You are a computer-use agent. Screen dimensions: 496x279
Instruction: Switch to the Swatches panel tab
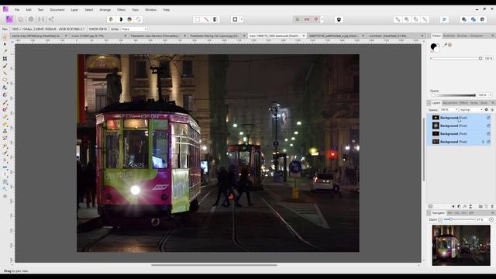[x=449, y=36]
